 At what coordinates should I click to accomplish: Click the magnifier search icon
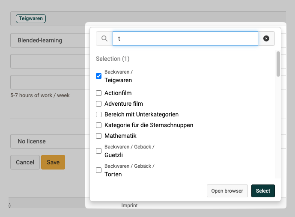(x=104, y=39)
